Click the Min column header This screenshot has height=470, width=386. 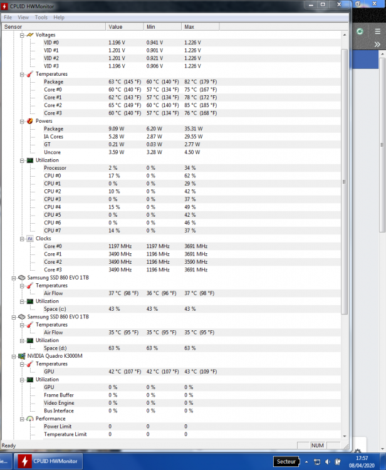(x=162, y=27)
